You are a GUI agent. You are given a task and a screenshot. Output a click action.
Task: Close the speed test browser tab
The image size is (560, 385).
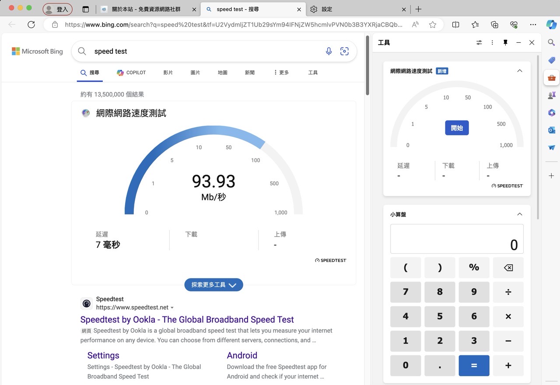tap(299, 9)
